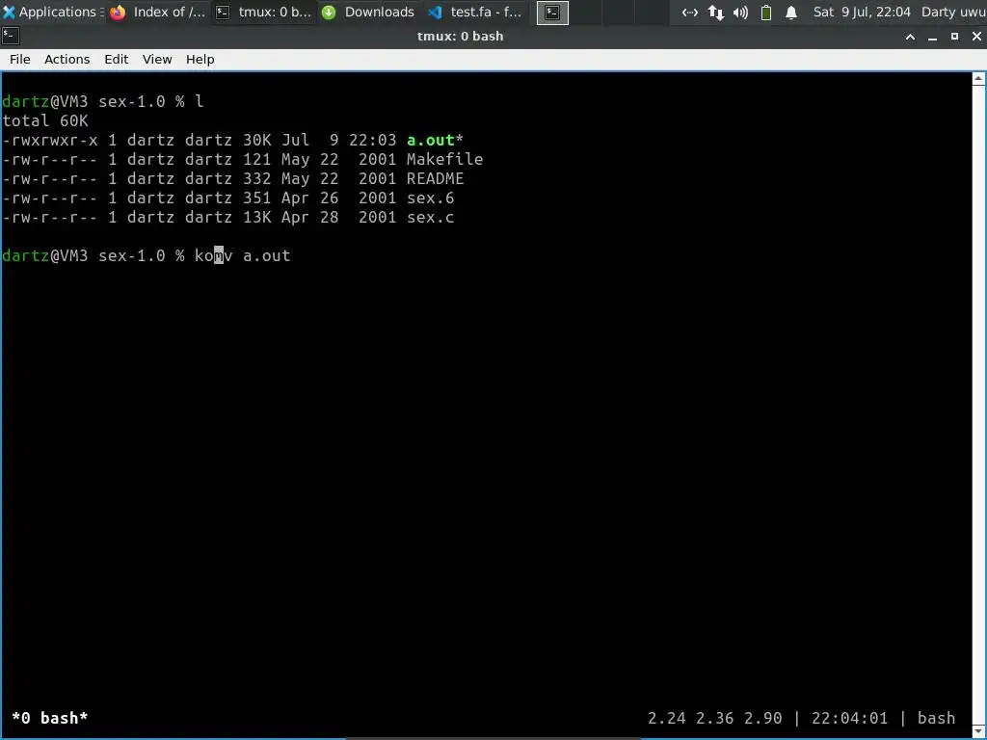The height and width of the screenshot is (740, 987).
Task: Click the highlighted terminal icon in the taskbar
Action: click(x=552, y=13)
